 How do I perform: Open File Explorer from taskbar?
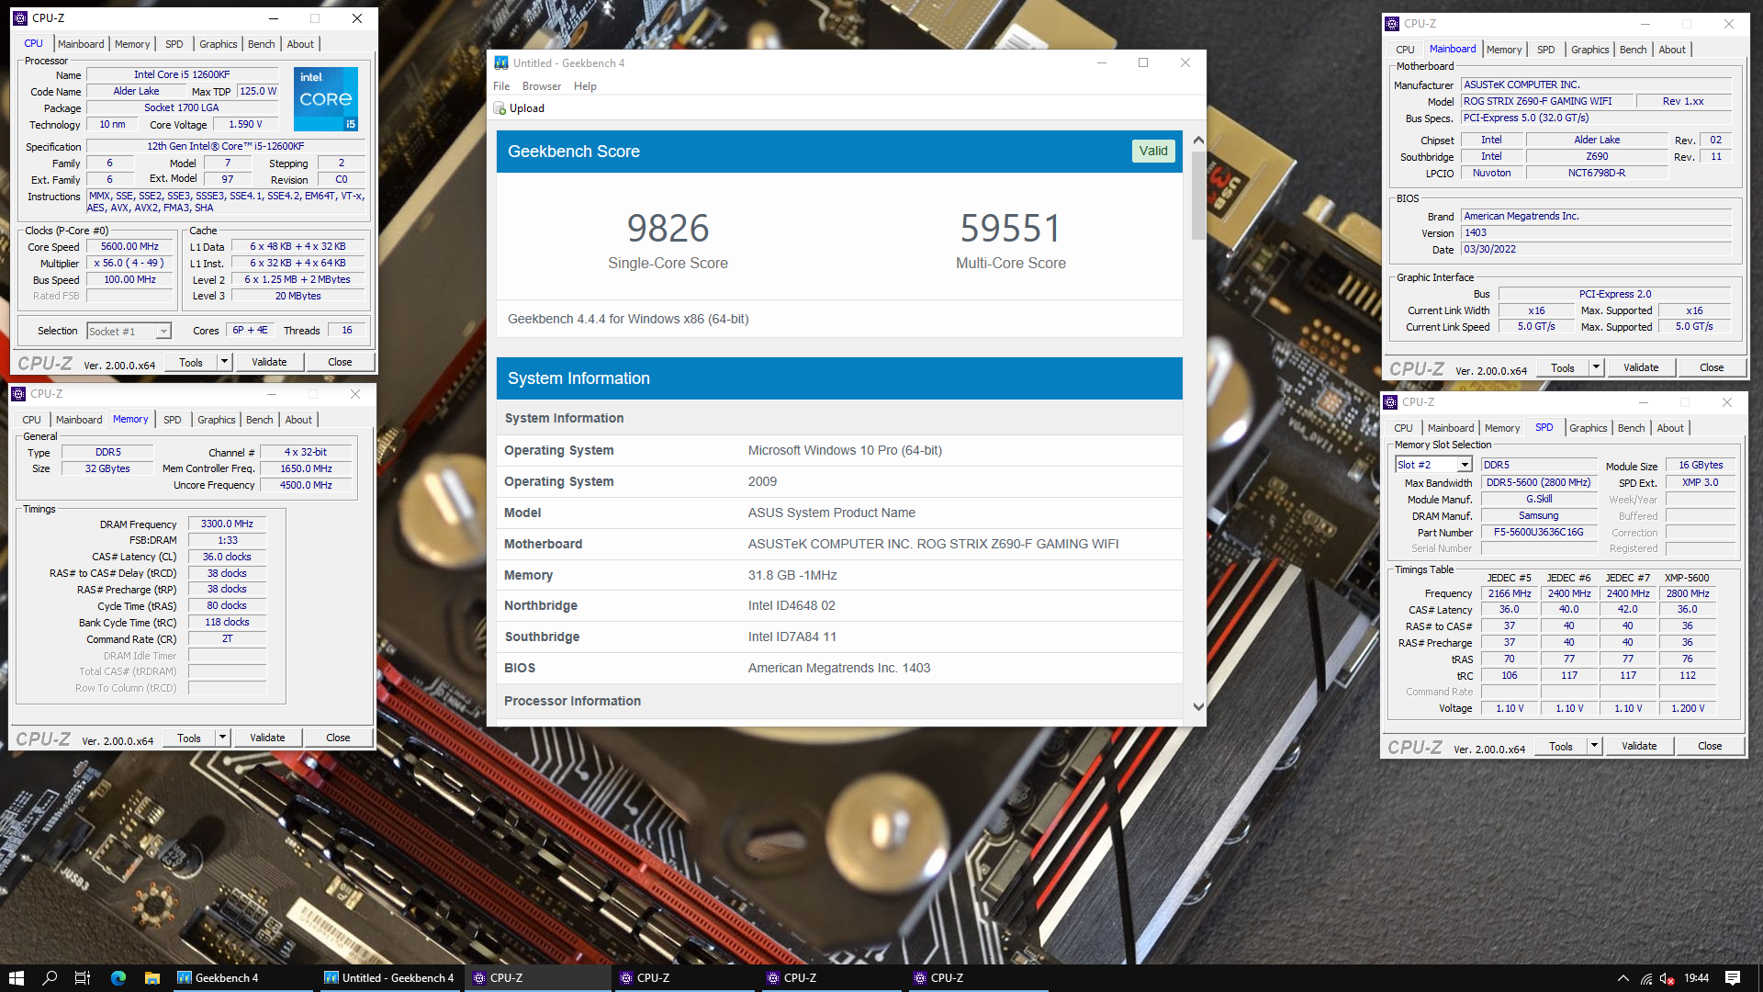[x=152, y=978]
